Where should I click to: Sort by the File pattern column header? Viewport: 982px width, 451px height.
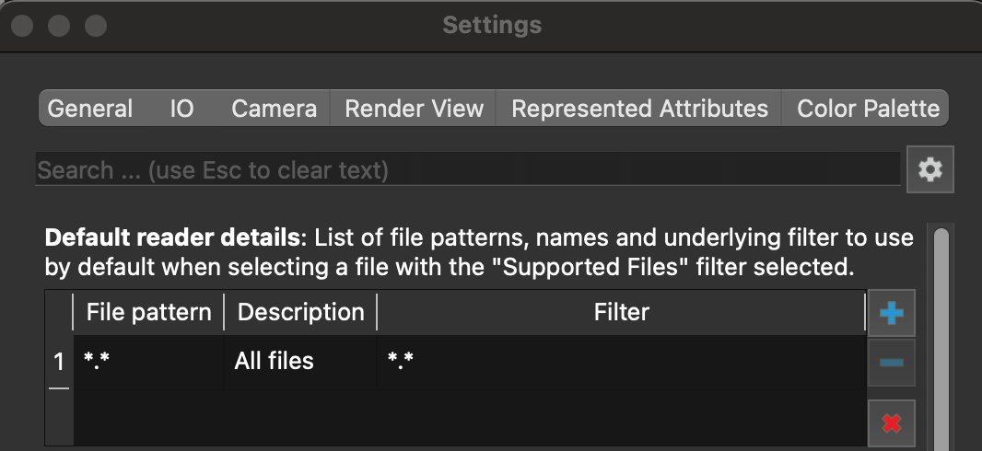click(148, 312)
